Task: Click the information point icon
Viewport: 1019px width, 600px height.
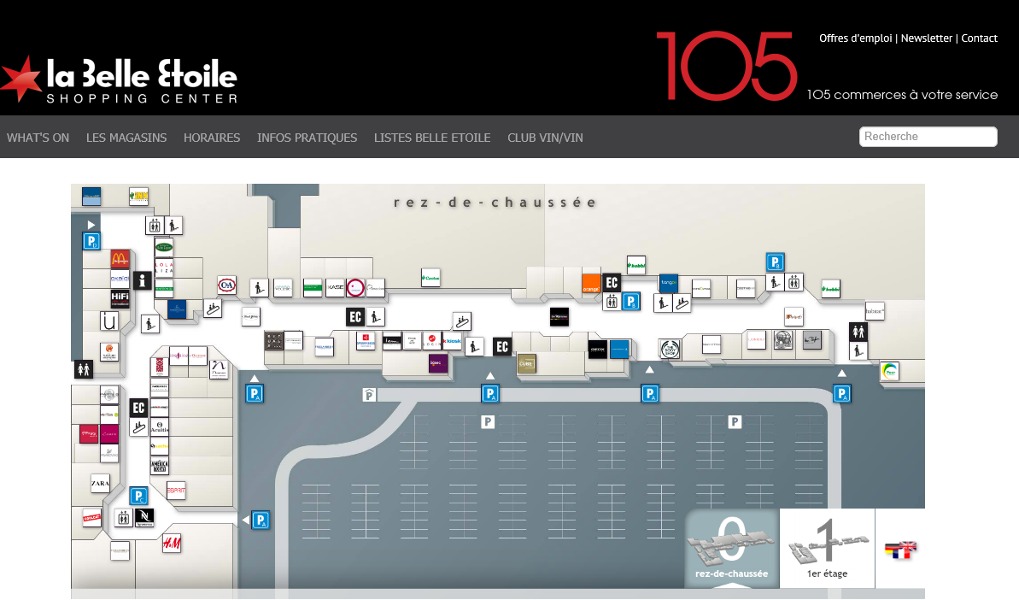Action: point(142,280)
